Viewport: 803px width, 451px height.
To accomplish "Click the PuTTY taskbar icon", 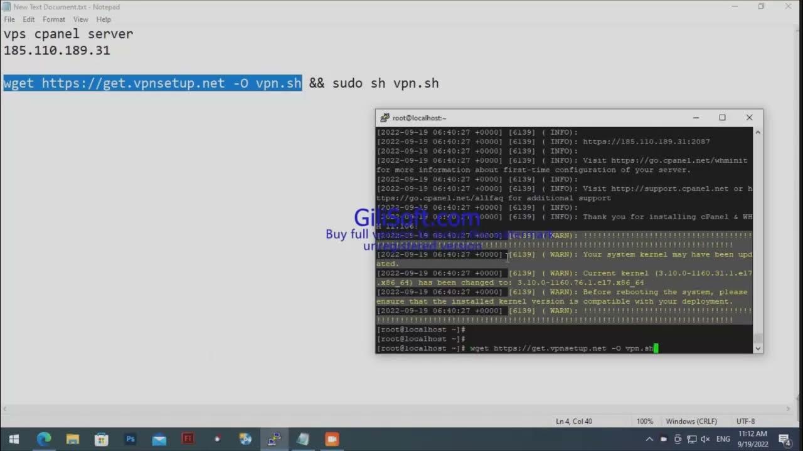I will [x=274, y=439].
